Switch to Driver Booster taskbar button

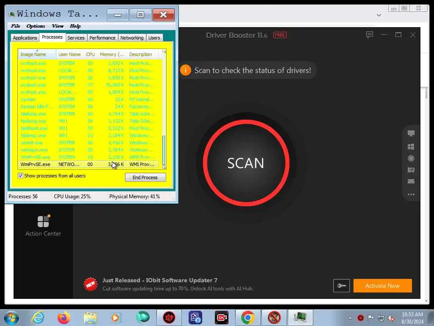pos(169,318)
